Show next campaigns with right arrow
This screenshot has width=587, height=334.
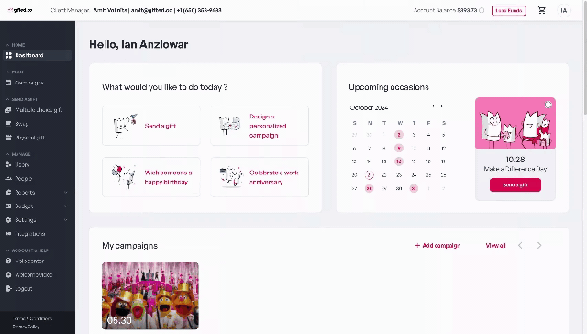[539, 246]
